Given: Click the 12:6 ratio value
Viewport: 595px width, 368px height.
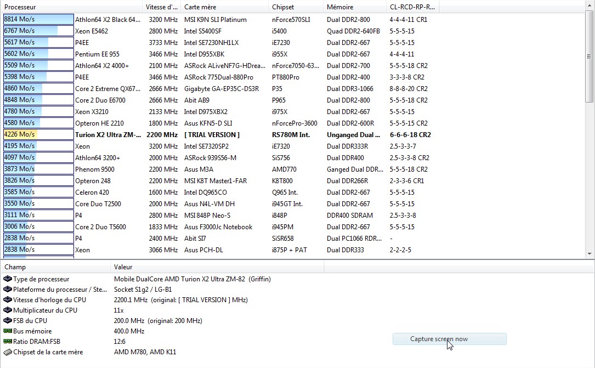Looking at the screenshot, I should coord(120,342).
